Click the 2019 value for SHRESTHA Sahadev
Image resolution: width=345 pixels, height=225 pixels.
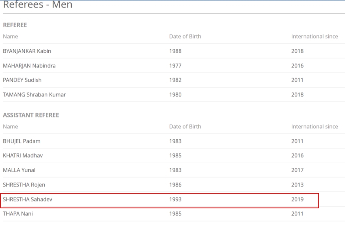coord(297,200)
